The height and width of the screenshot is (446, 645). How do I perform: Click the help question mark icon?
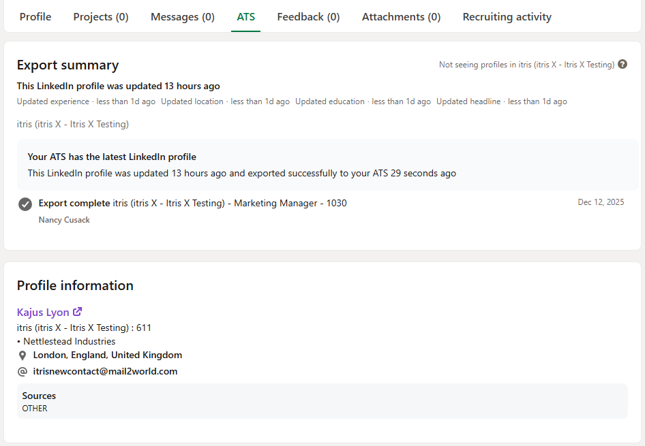[622, 65]
